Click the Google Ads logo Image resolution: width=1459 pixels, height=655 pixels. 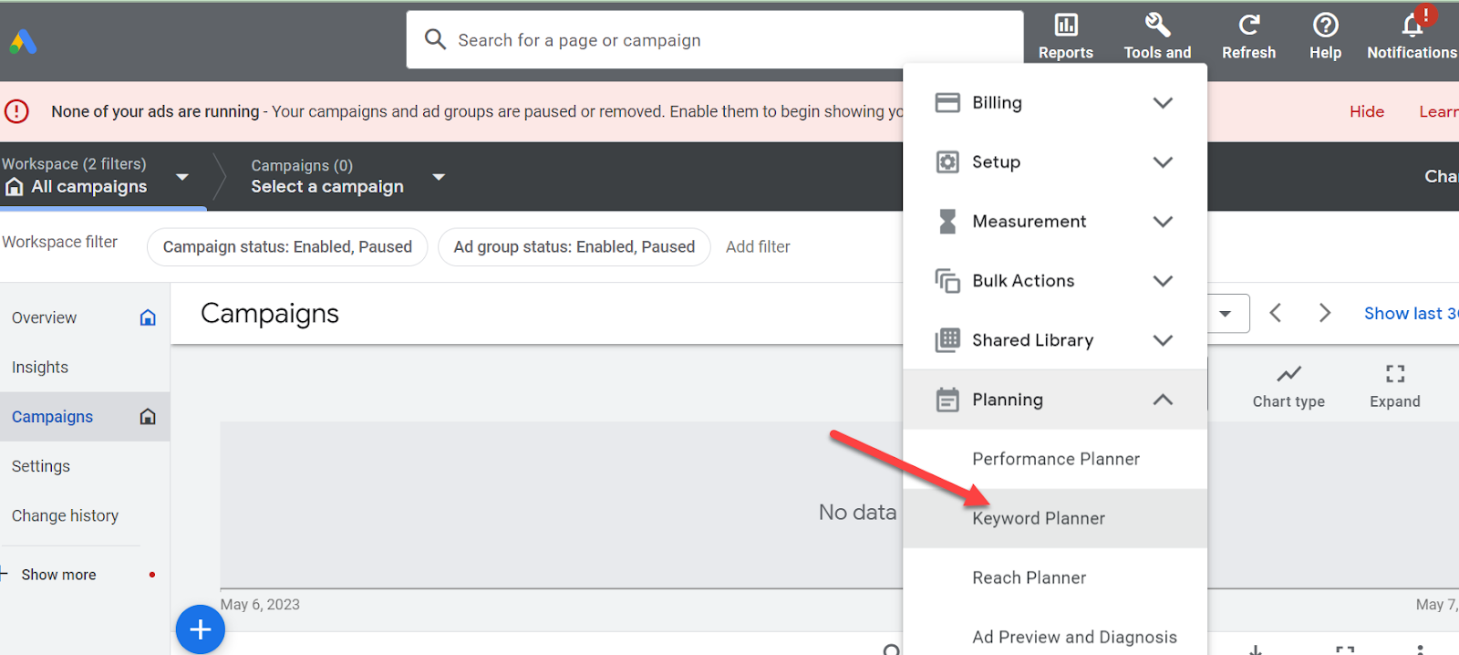23,41
